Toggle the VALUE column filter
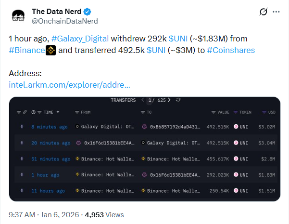 pyautogui.click(x=214, y=112)
